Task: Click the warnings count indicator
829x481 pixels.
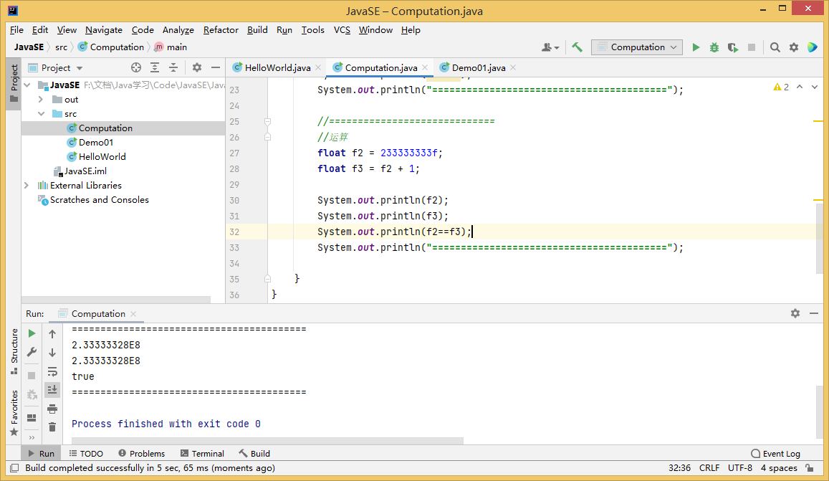Action: 781,87
